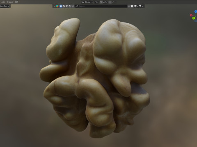
Task: Open the Select Box mode dropdown
Action: (x=5, y=6)
